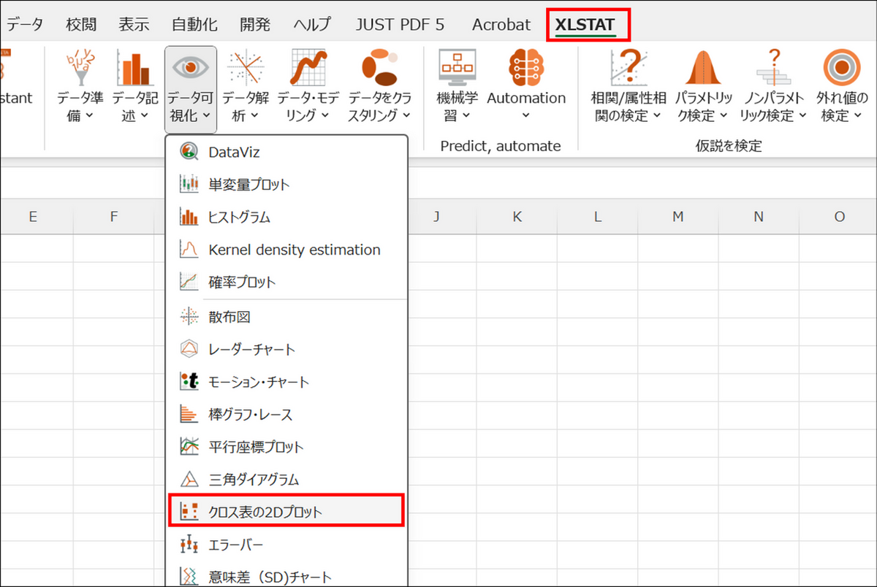The width and height of the screenshot is (877, 587).
Task: Select クロス表の2Dプロット menu entry
Action: point(265,512)
